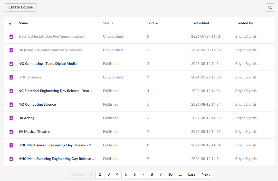
Task: Click Published status of BA Acting row
Action: [x=111, y=118]
